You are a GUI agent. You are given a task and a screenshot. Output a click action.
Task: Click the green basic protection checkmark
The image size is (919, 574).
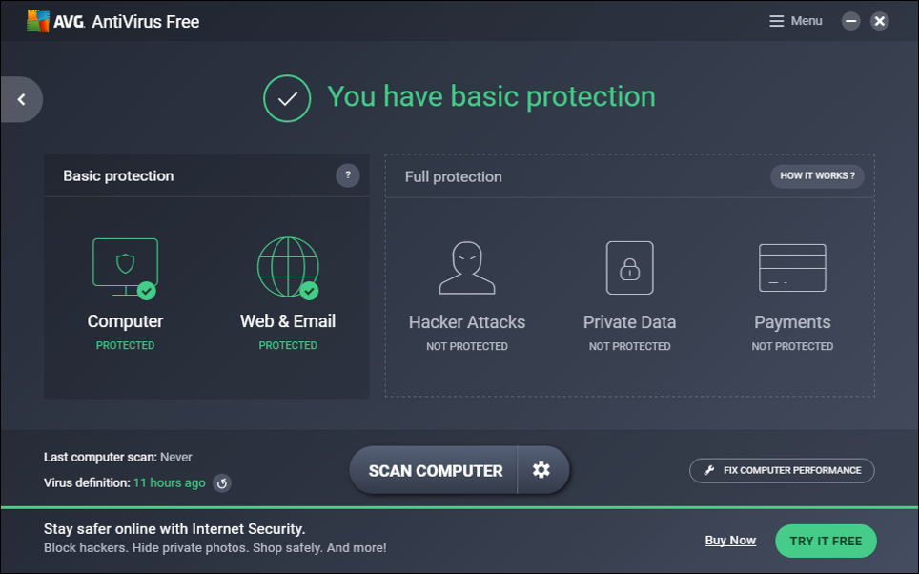tap(287, 98)
